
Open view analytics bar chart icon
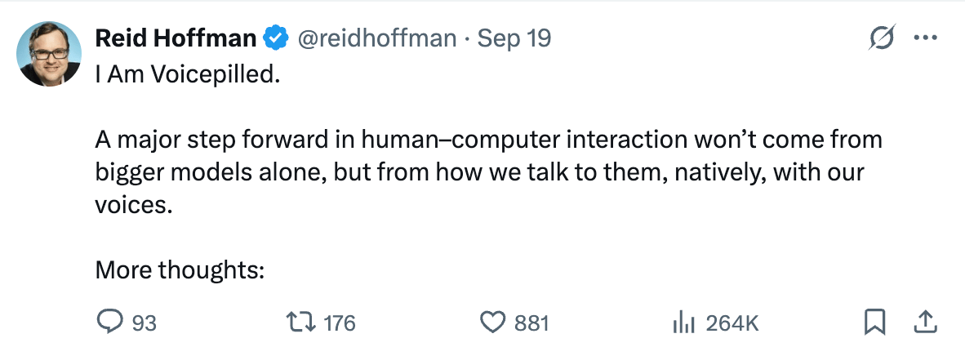point(682,323)
